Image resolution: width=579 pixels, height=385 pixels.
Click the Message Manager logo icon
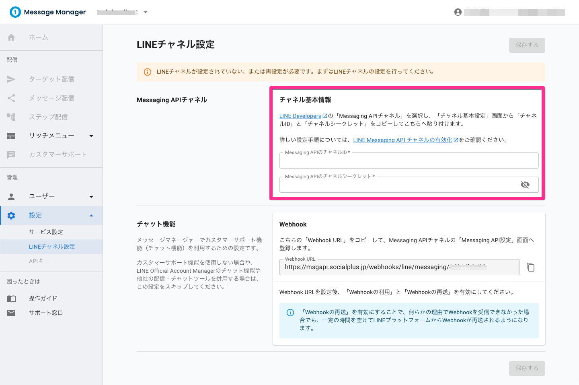pyautogui.click(x=15, y=12)
